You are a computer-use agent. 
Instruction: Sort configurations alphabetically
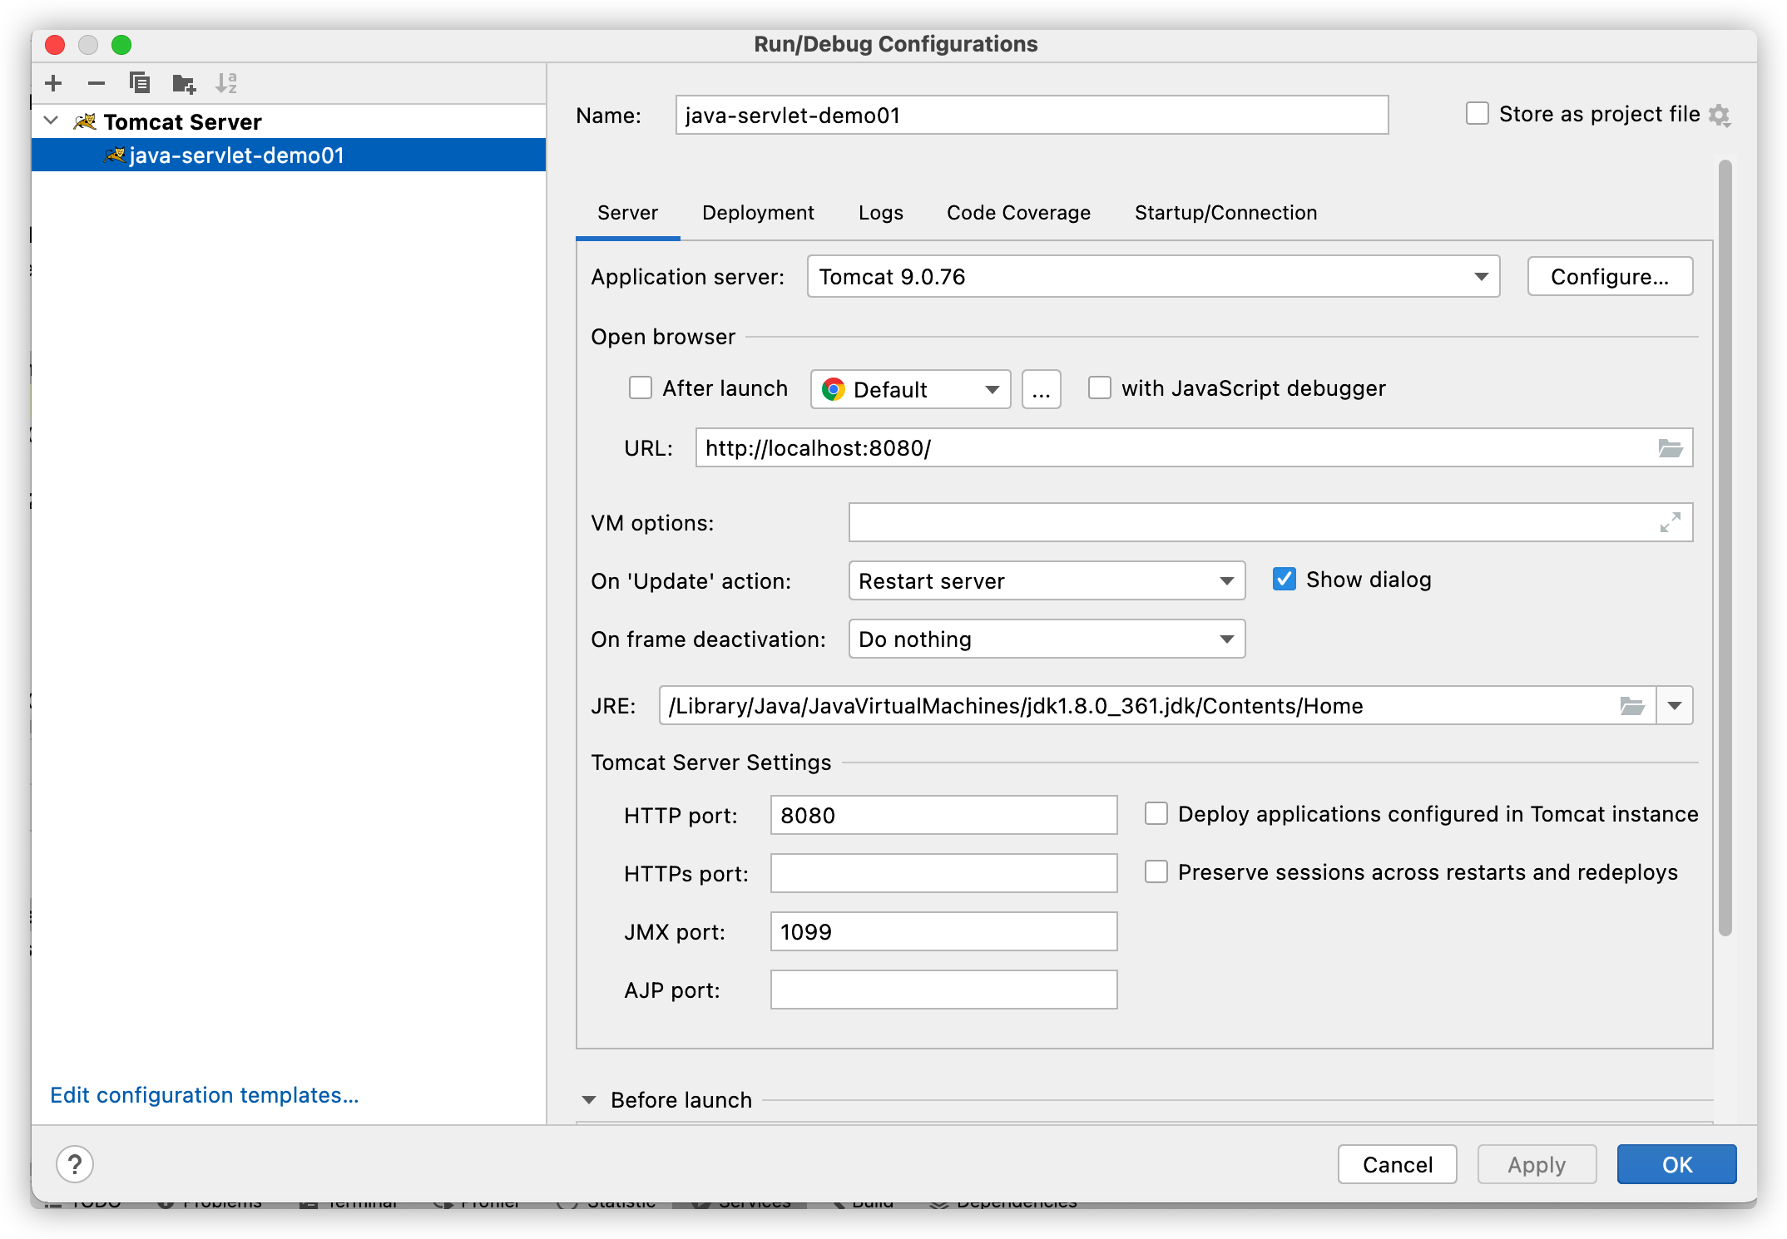point(226,83)
